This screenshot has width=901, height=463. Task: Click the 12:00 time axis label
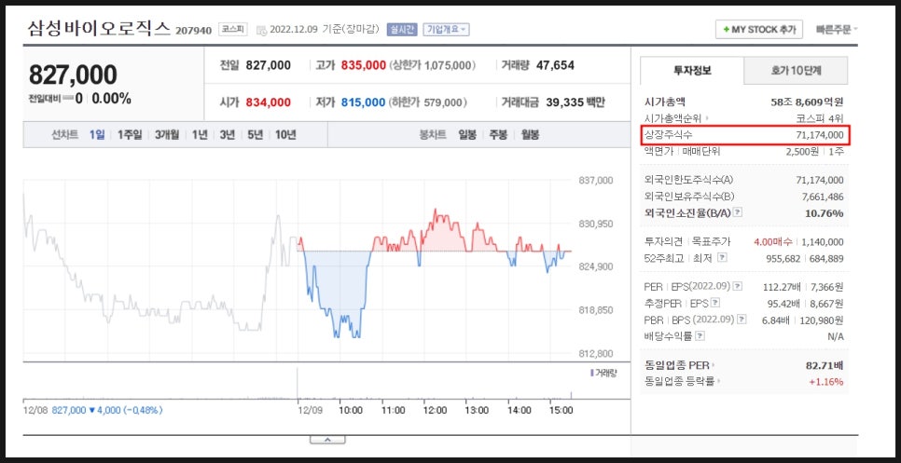[435, 410]
